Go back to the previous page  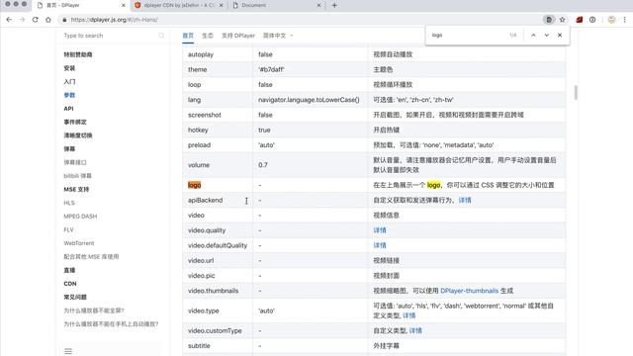(x=9, y=20)
